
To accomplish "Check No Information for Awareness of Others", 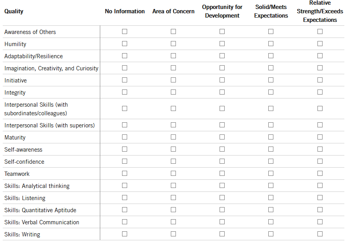I will pos(124,32).
